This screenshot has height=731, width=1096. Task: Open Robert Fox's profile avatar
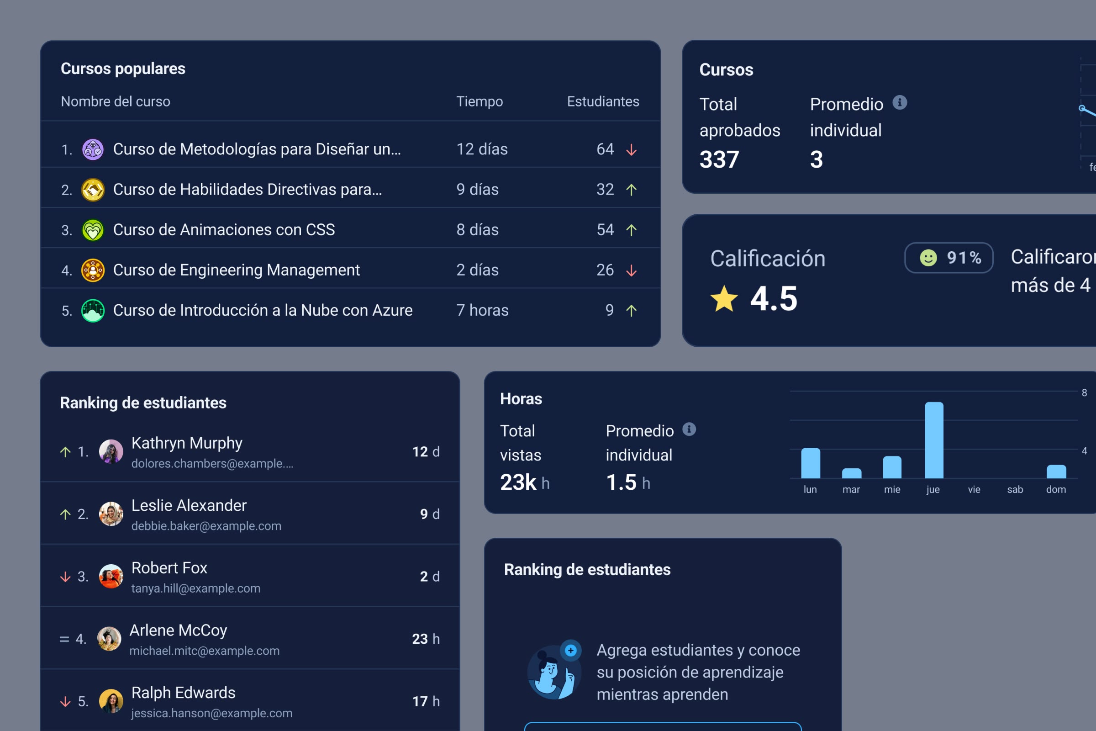coord(111,576)
